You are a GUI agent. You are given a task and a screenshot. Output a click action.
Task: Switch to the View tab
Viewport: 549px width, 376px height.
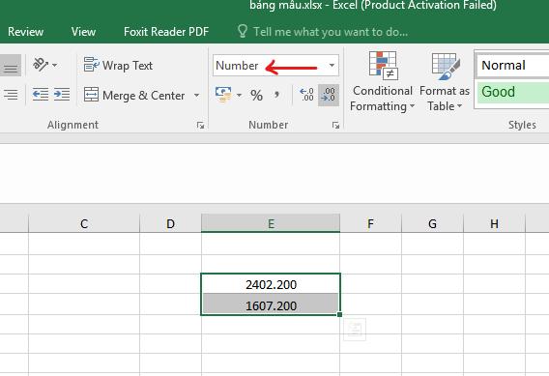pyautogui.click(x=83, y=32)
